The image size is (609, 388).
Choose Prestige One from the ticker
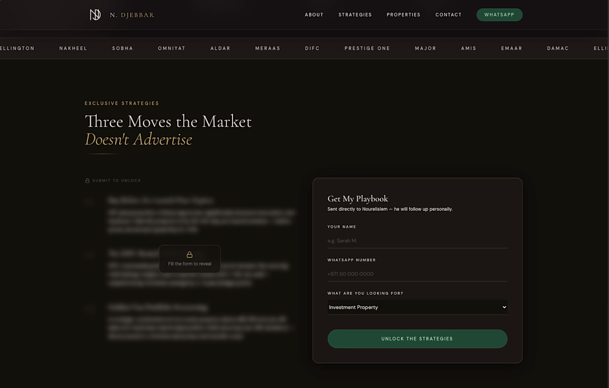[x=367, y=48]
